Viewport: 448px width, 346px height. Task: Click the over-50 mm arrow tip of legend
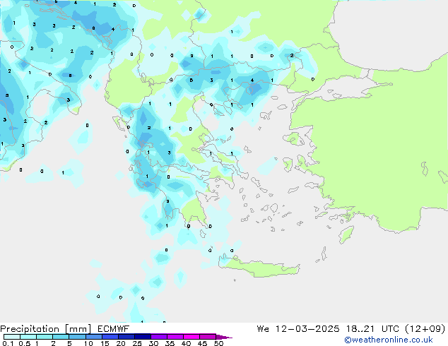224,337
